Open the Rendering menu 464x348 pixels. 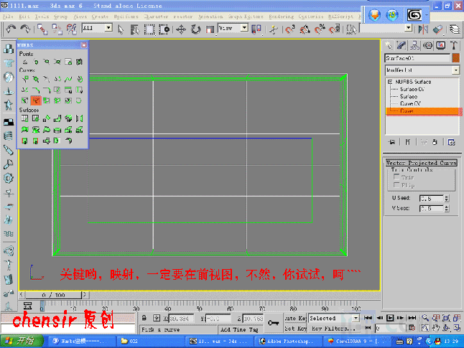(281, 17)
